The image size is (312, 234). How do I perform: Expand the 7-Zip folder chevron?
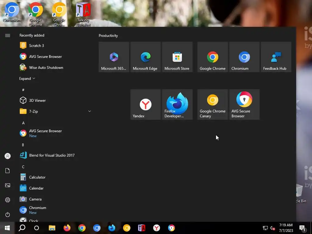pos(90,111)
